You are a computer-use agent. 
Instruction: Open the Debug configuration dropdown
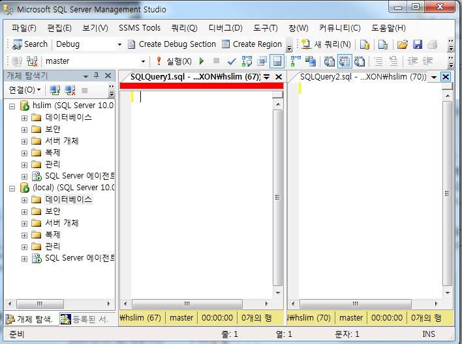point(119,45)
